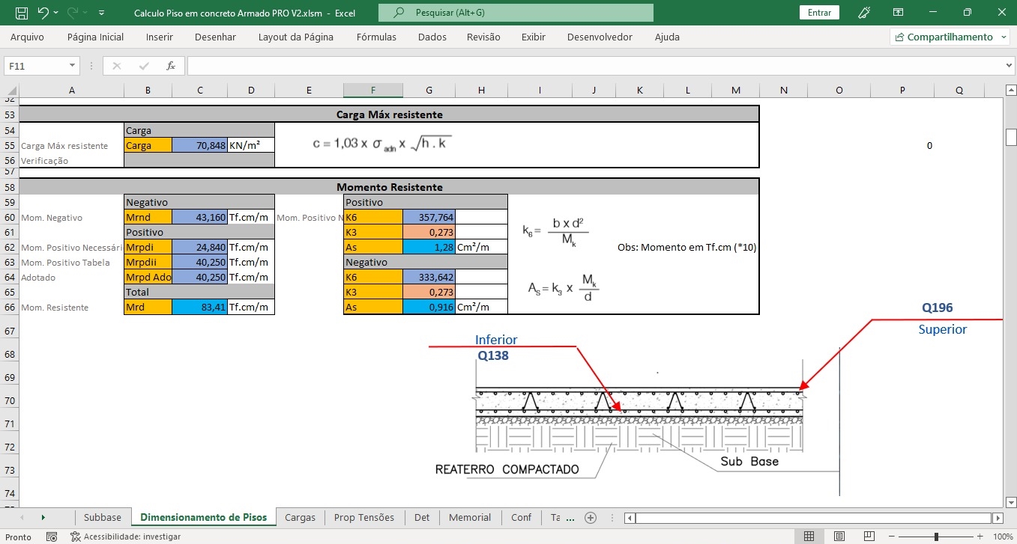Switch to Page Layout view
This screenshot has height=544, width=1017.
click(x=839, y=537)
